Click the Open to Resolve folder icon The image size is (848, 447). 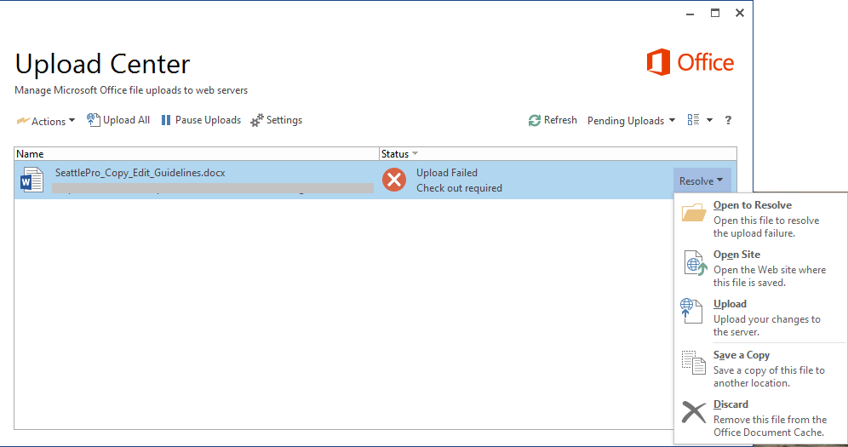(x=694, y=212)
